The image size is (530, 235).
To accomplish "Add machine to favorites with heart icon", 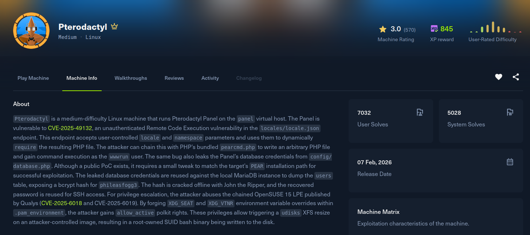I will tap(499, 77).
